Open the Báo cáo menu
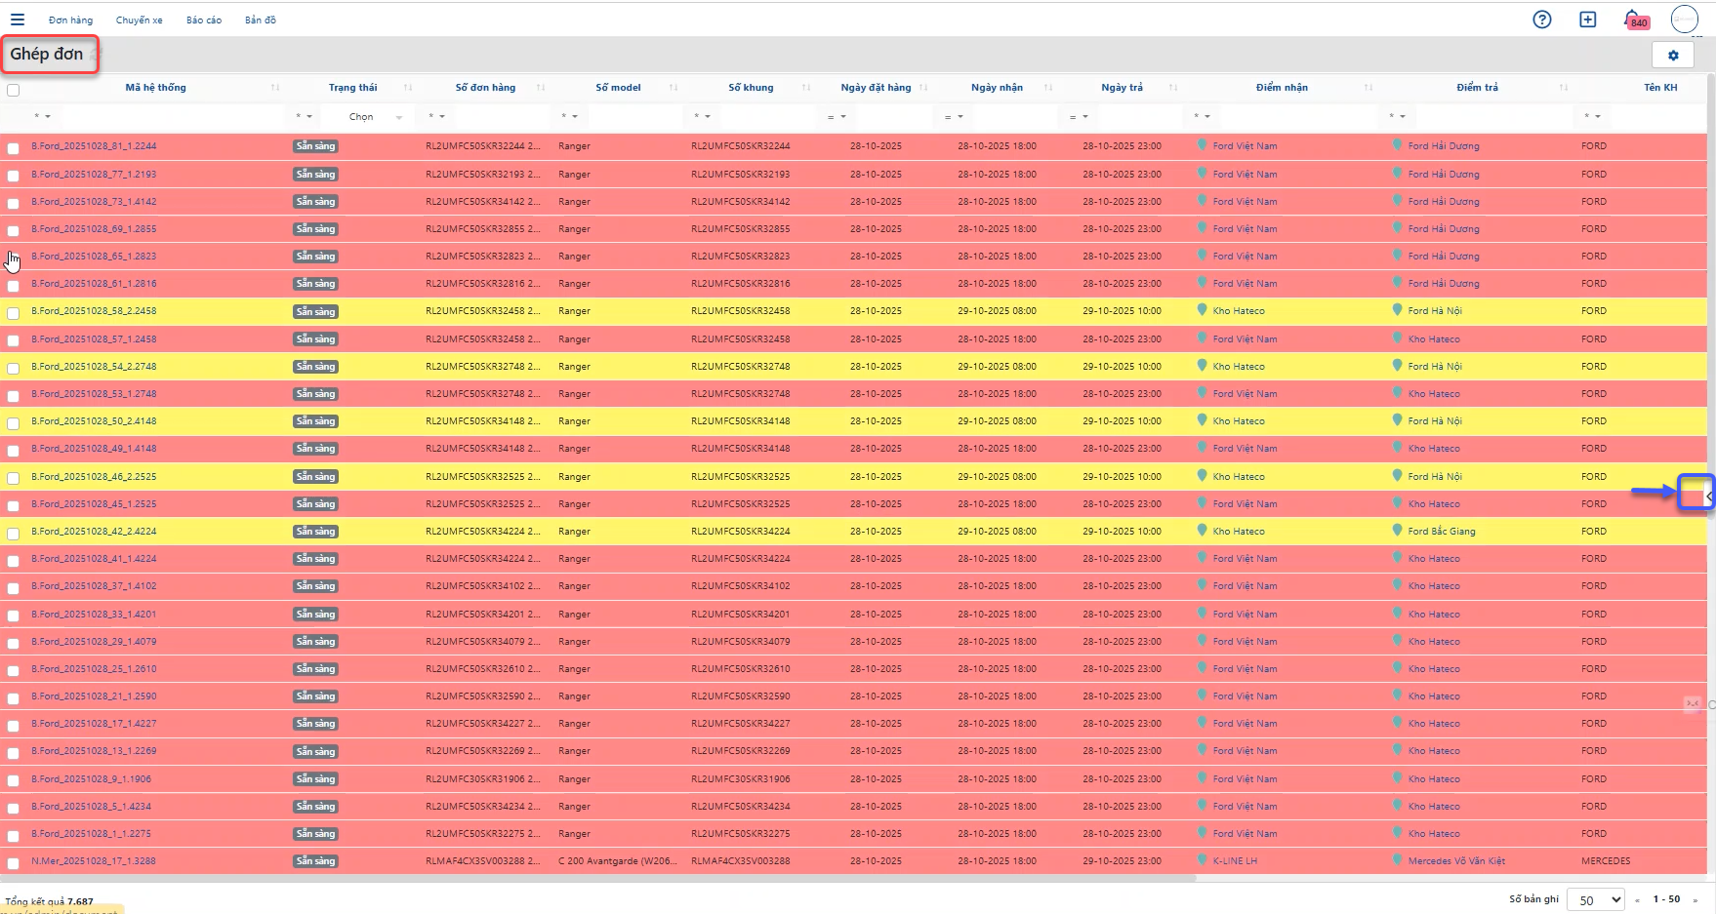 pyautogui.click(x=204, y=20)
